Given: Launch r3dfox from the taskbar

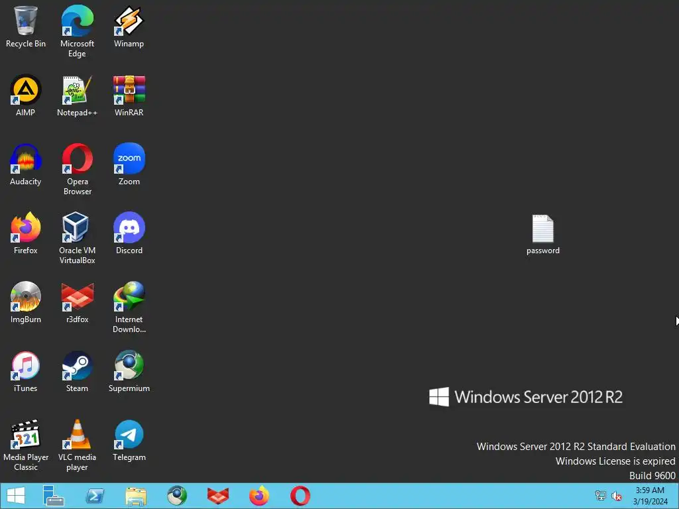Looking at the screenshot, I should [x=217, y=496].
